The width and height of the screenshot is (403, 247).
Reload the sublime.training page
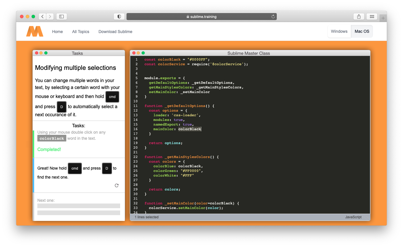[x=272, y=17]
